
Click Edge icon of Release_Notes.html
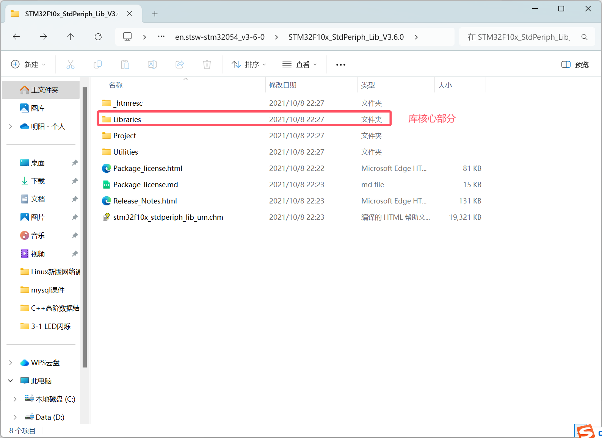[x=107, y=201]
